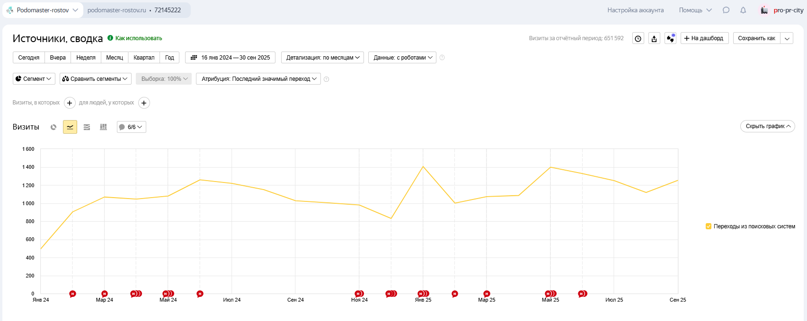Image resolution: width=807 pixels, height=321 pixels.
Task: Select the stacked area chart icon
Action: point(87,127)
